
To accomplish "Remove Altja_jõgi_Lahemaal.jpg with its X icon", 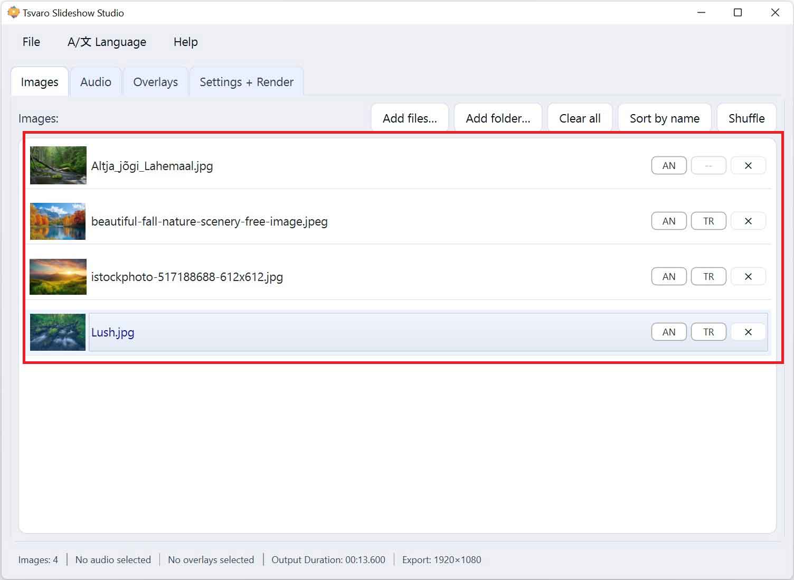I will [x=748, y=166].
